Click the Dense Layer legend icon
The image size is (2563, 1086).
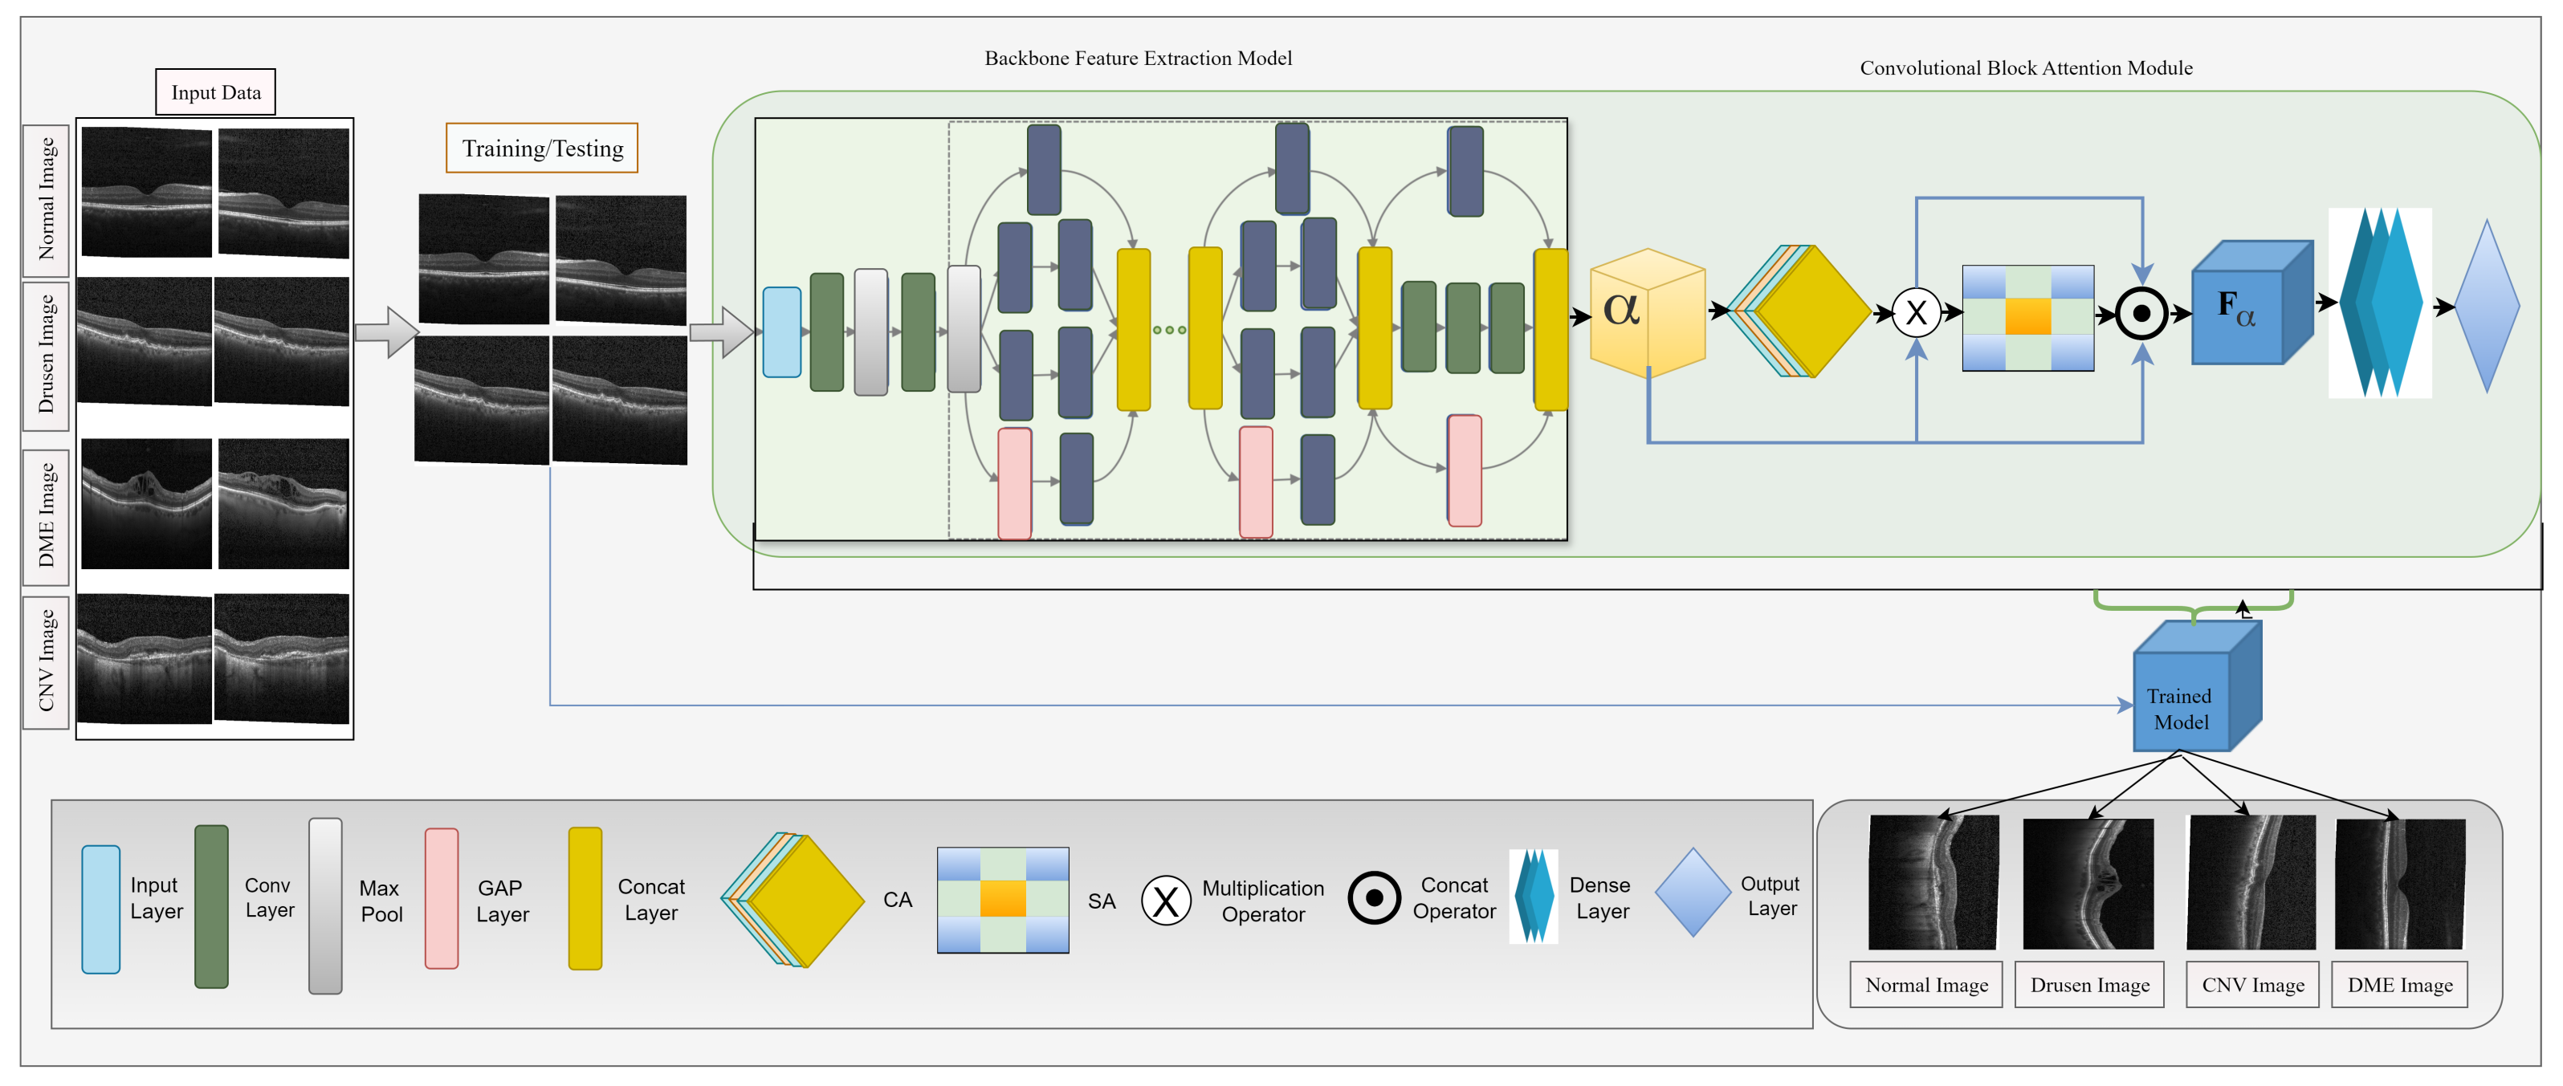point(1534,896)
